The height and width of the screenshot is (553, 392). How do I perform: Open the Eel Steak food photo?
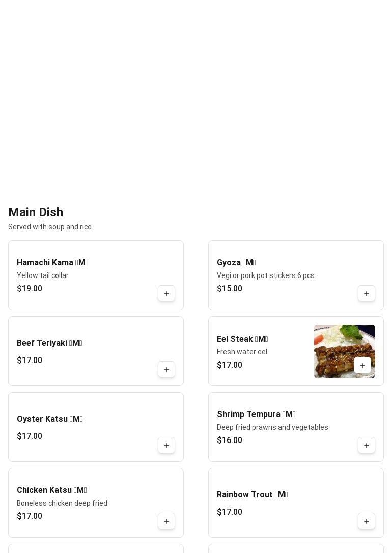[345, 351]
